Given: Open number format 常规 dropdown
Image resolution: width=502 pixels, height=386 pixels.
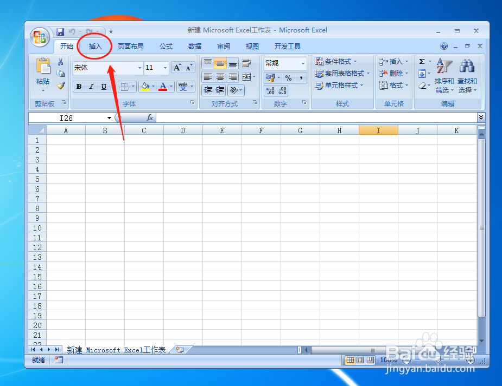Looking at the screenshot, I should [x=303, y=63].
